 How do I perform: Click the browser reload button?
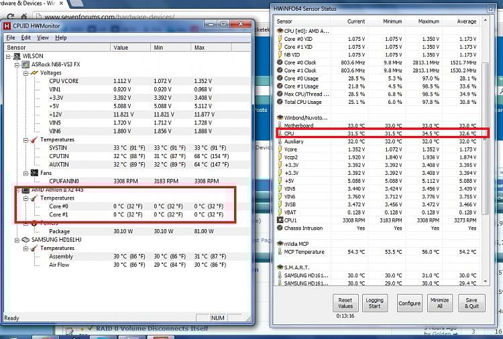[11, 17]
